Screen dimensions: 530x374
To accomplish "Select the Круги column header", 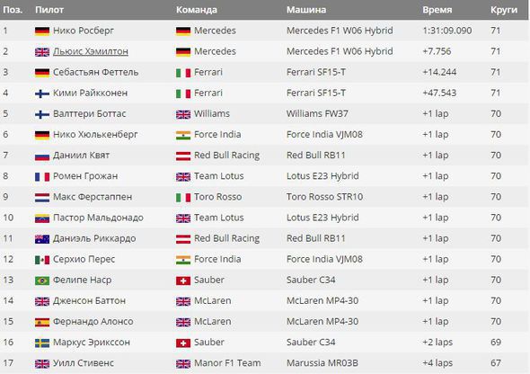I will tap(504, 10).
